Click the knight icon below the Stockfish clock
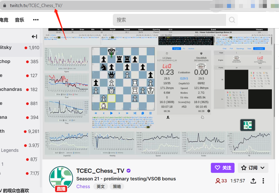This screenshot has height=193, width=279. tap(202, 117)
